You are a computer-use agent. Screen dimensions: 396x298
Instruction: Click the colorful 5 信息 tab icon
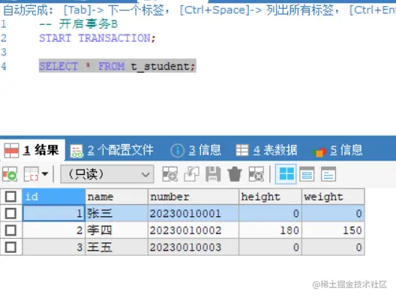point(319,152)
